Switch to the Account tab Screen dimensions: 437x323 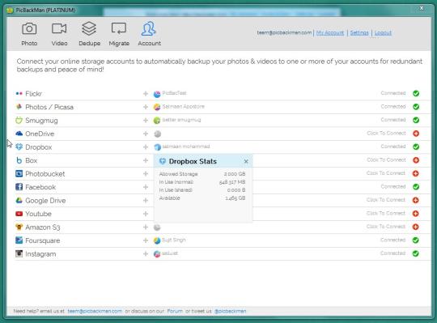point(149,34)
